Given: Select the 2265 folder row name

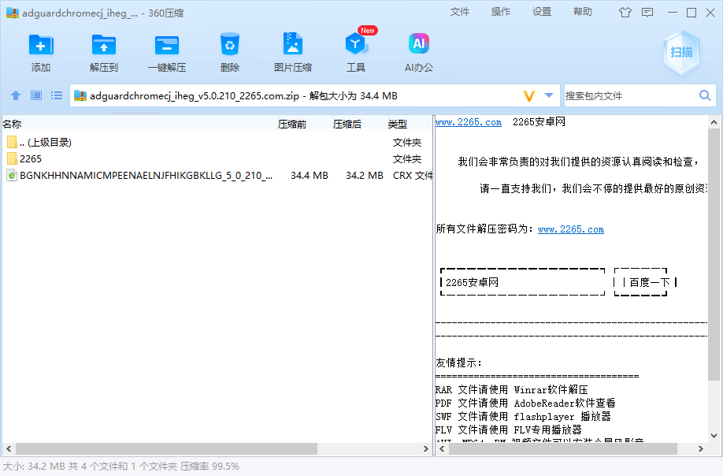Looking at the screenshot, I should (x=31, y=158).
